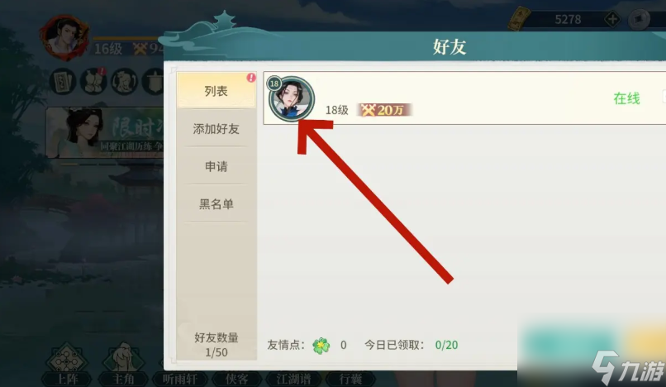This screenshot has height=387, width=666.
Task: Select the 申请 requests tab
Action: click(x=216, y=166)
